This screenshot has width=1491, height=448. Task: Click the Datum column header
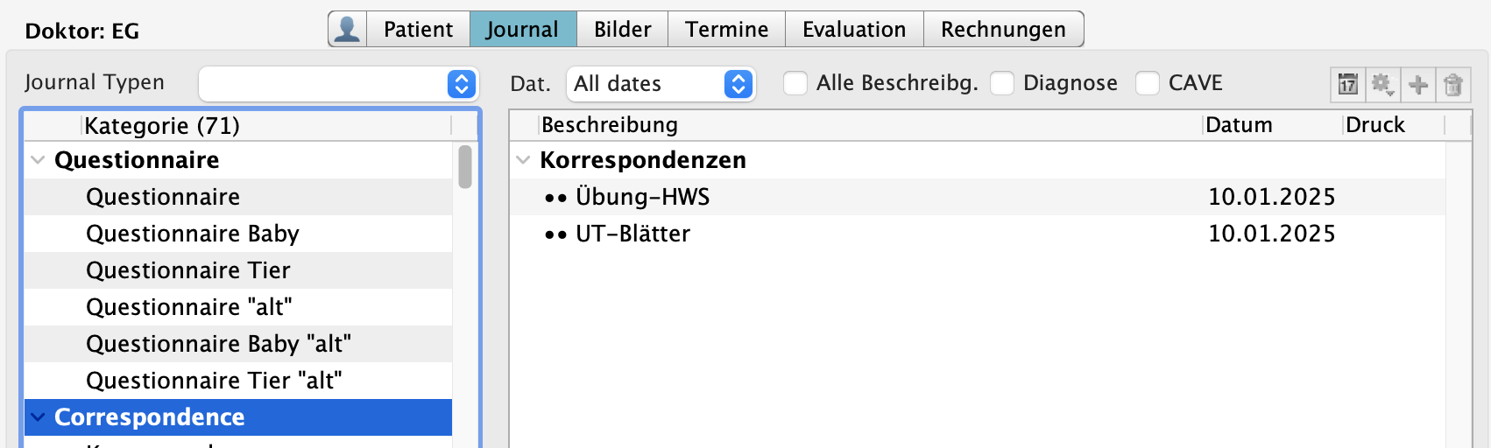(1239, 125)
